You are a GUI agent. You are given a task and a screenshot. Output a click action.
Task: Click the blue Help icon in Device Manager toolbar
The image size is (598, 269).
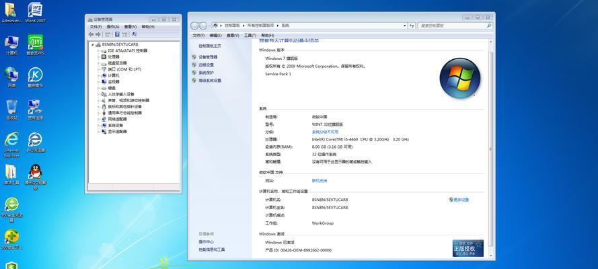117,34
